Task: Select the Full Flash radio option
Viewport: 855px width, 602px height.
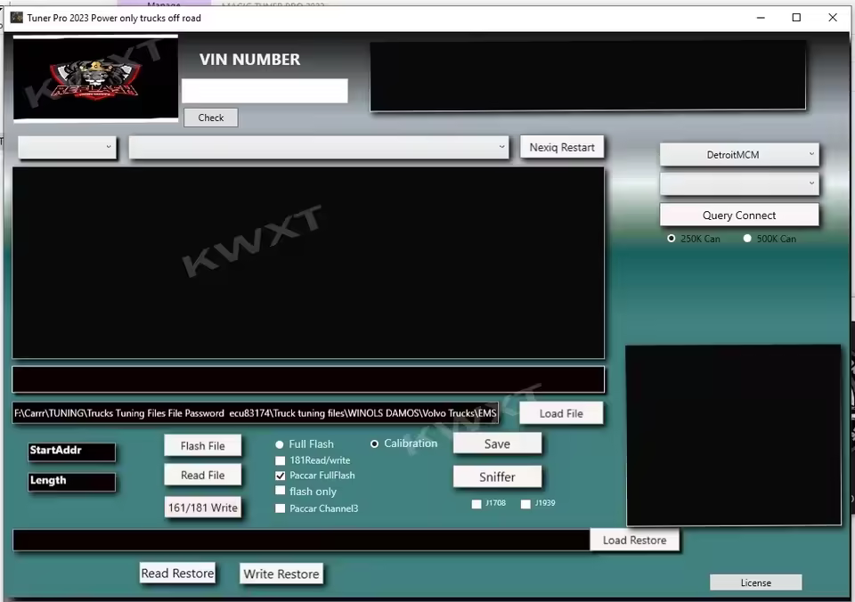Action: [x=280, y=444]
